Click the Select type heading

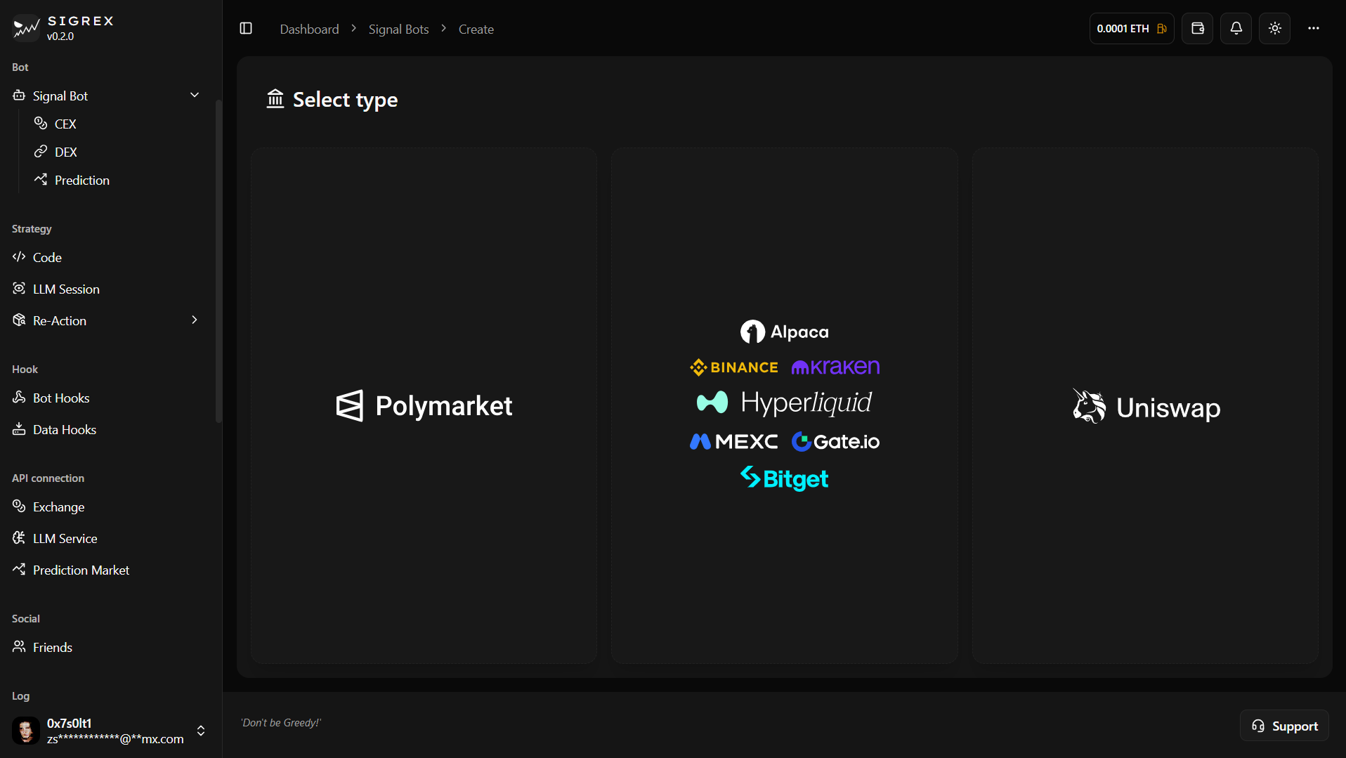pyautogui.click(x=345, y=100)
